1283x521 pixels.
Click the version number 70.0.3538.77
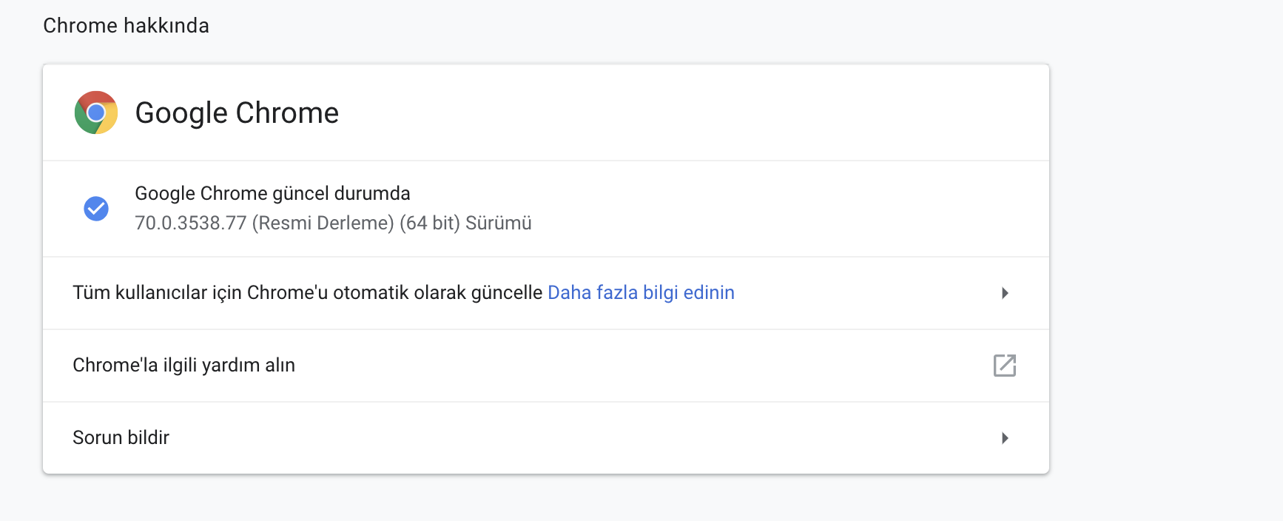point(190,223)
